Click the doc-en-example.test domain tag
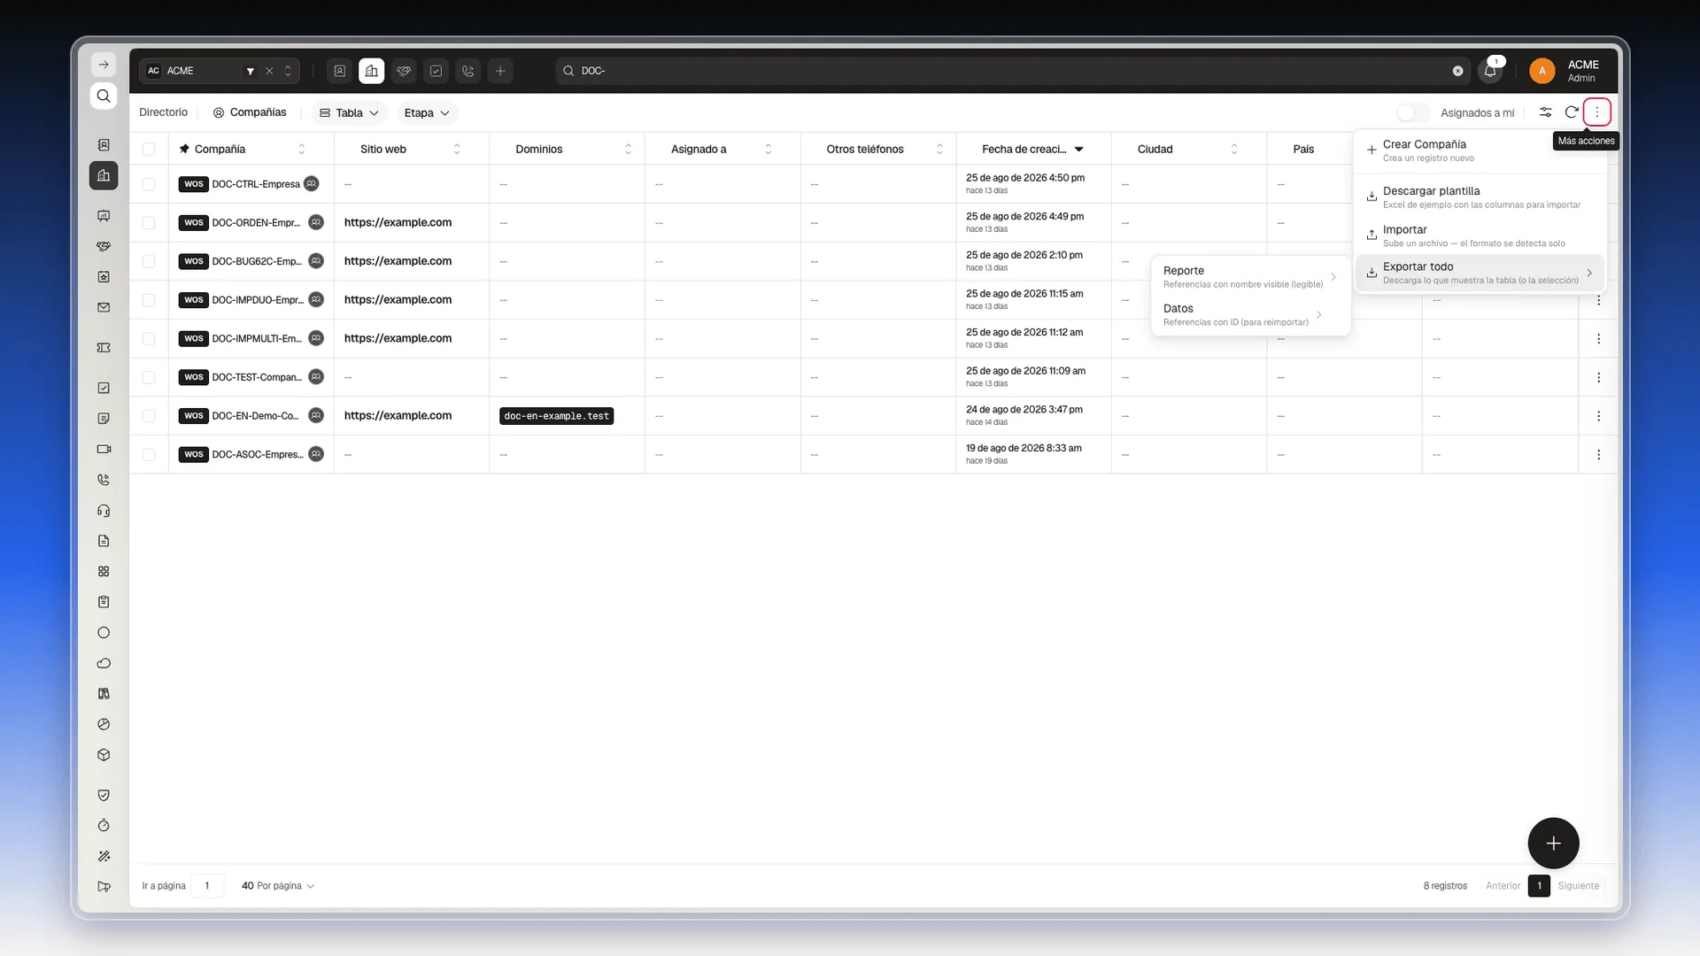This screenshot has width=1700, height=956. click(557, 416)
